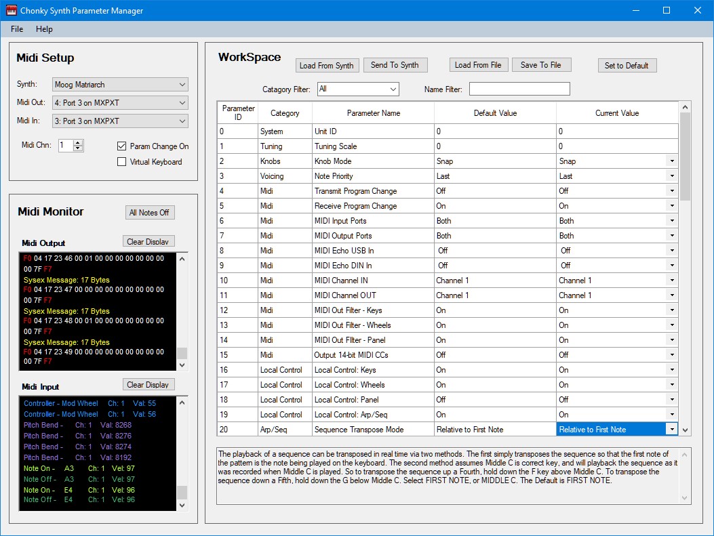
Task: Enable the Virtual Keyboard checkbox
Action: pyautogui.click(x=122, y=162)
